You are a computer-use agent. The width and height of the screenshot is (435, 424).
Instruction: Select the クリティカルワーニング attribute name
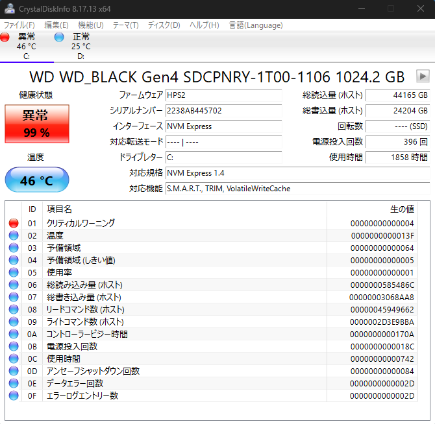[x=81, y=223]
